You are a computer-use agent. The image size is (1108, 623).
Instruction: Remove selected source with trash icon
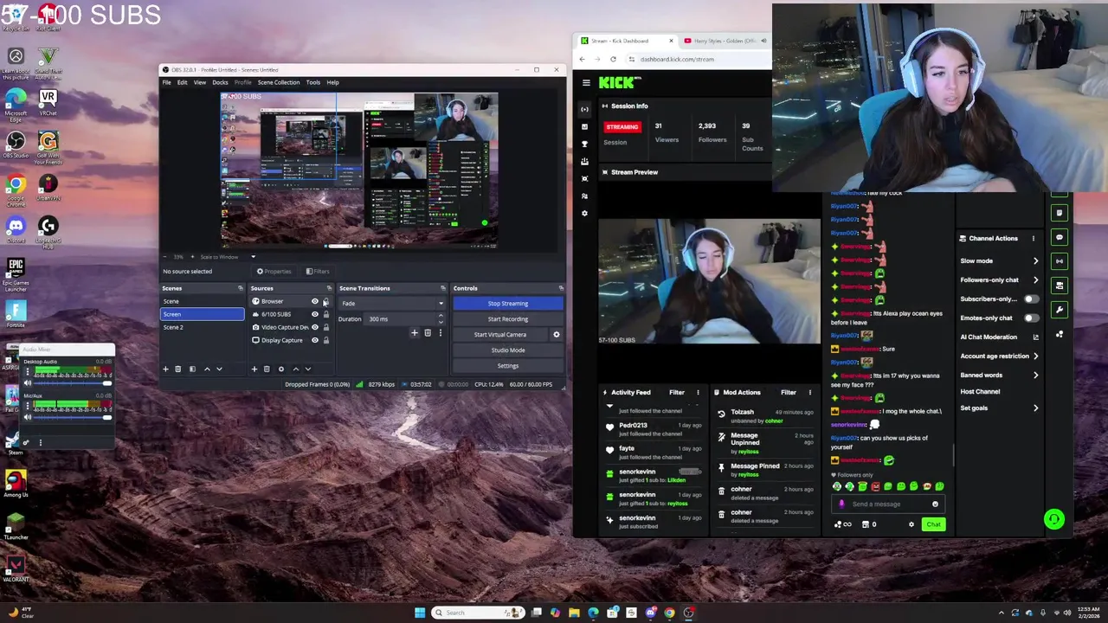click(267, 369)
